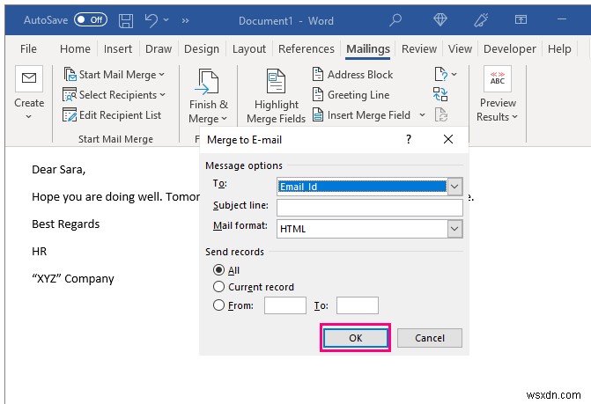The width and height of the screenshot is (591, 404).
Task: Expand the Create group dropdown chevron
Action: (x=29, y=117)
